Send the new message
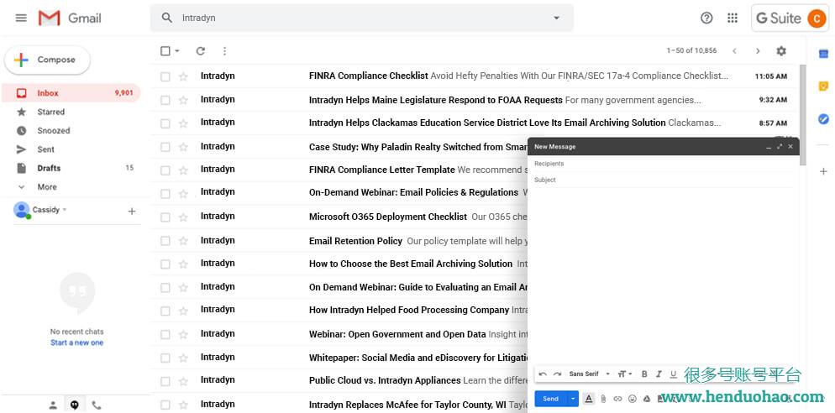 click(x=550, y=399)
